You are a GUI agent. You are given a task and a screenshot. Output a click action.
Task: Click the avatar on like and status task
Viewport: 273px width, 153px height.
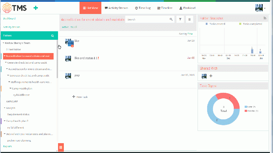click(x=68, y=58)
